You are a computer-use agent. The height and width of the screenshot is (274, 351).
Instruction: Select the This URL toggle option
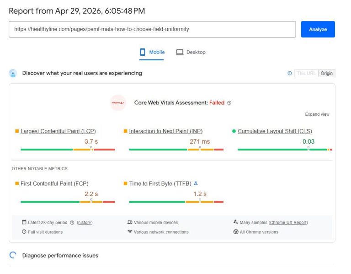tap(306, 73)
